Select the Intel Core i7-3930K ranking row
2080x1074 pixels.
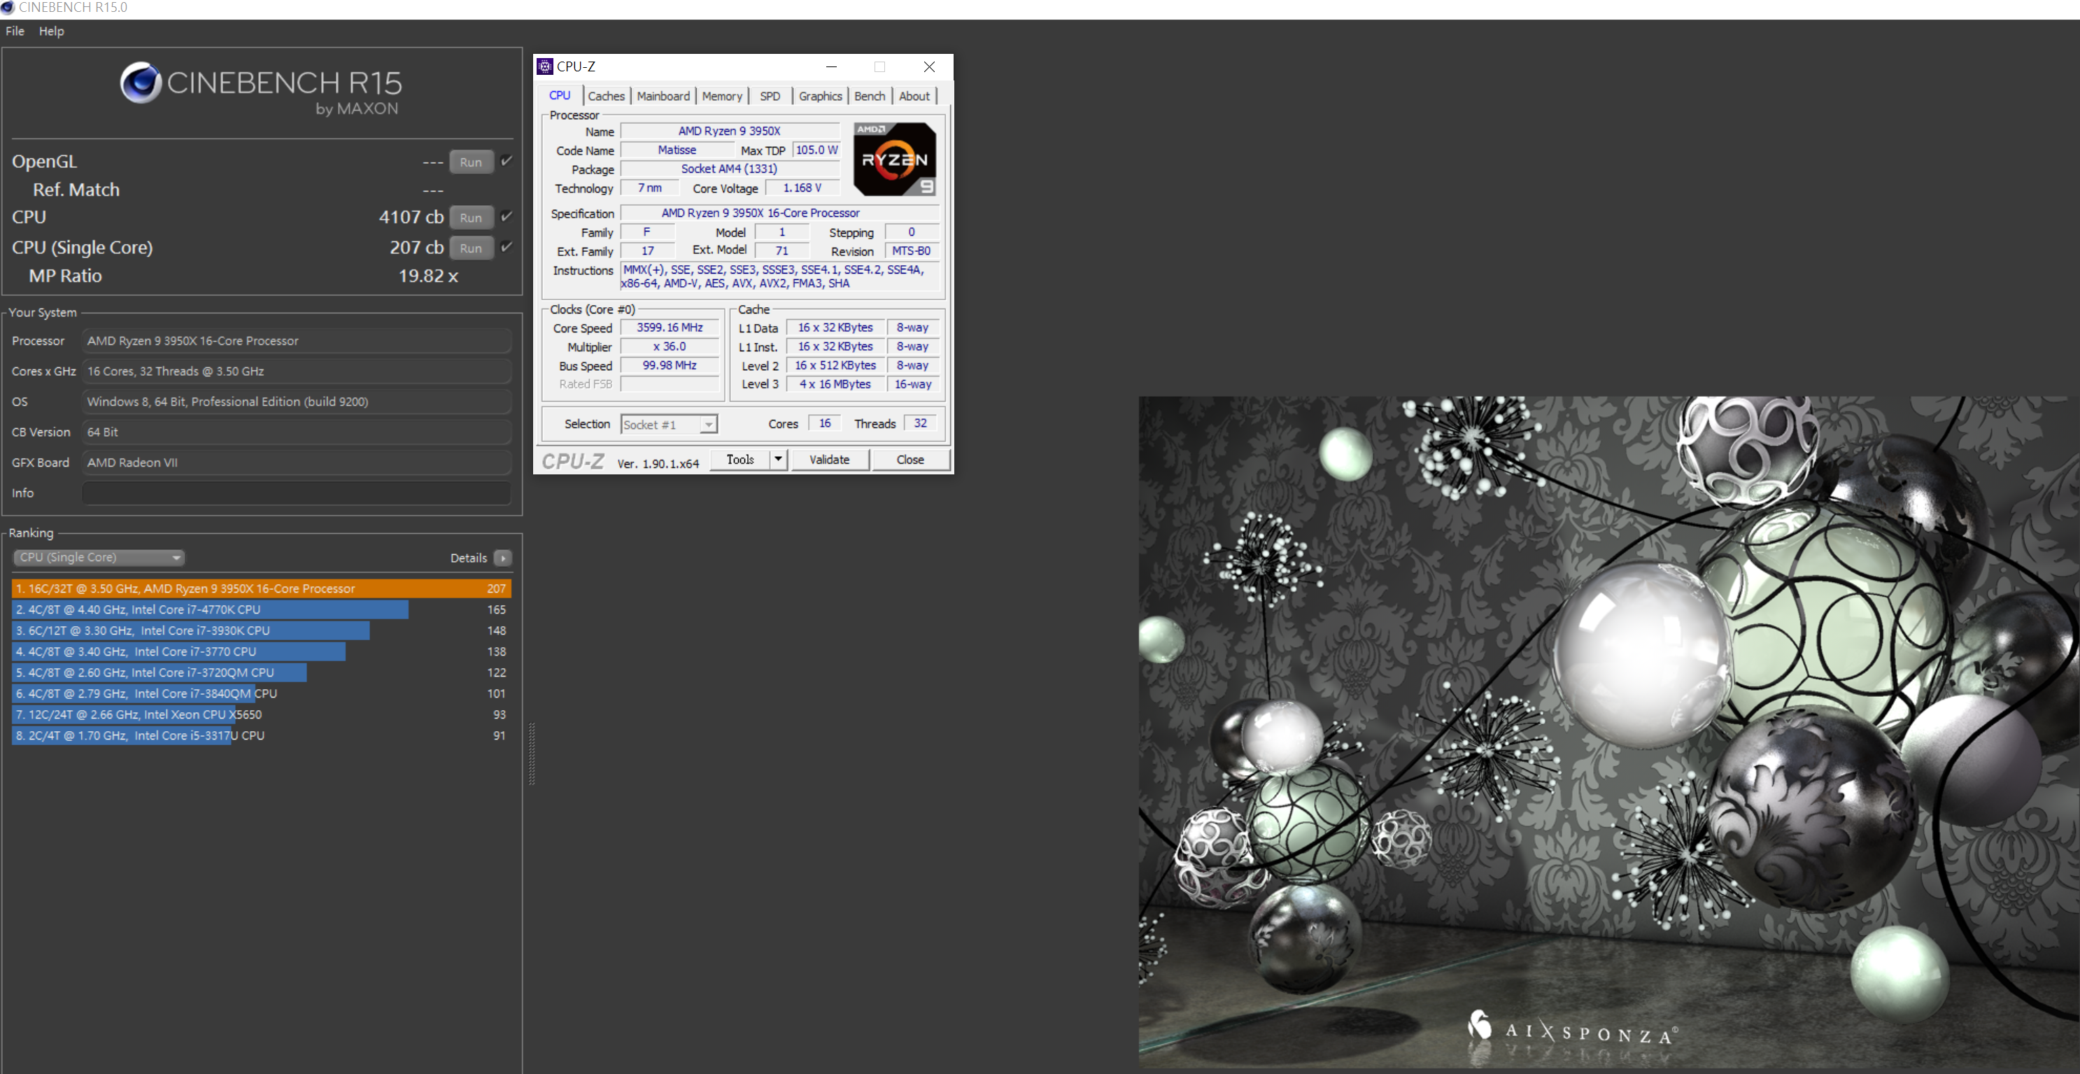[x=262, y=630]
